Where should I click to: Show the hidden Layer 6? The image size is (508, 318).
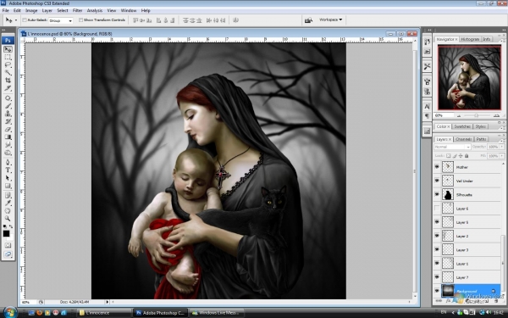[437, 209]
